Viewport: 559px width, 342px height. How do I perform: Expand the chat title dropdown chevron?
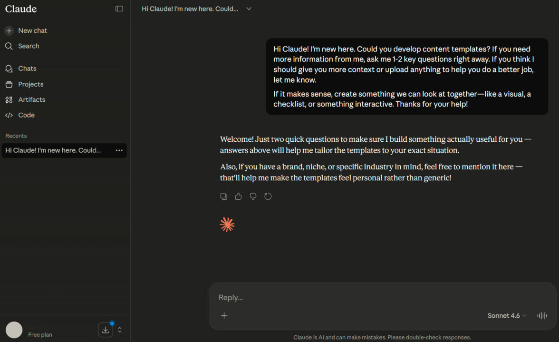249,9
